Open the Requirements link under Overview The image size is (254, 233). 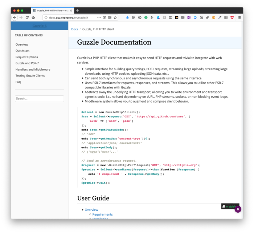tap(102, 215)
